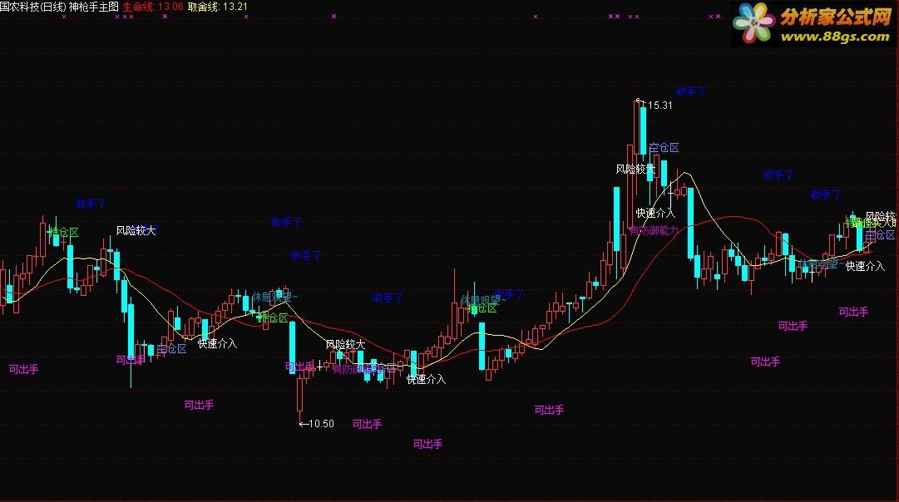Click the topmost 收手了 signal label
This screenshot has width=899, height=502.
(x=691, y=91)
